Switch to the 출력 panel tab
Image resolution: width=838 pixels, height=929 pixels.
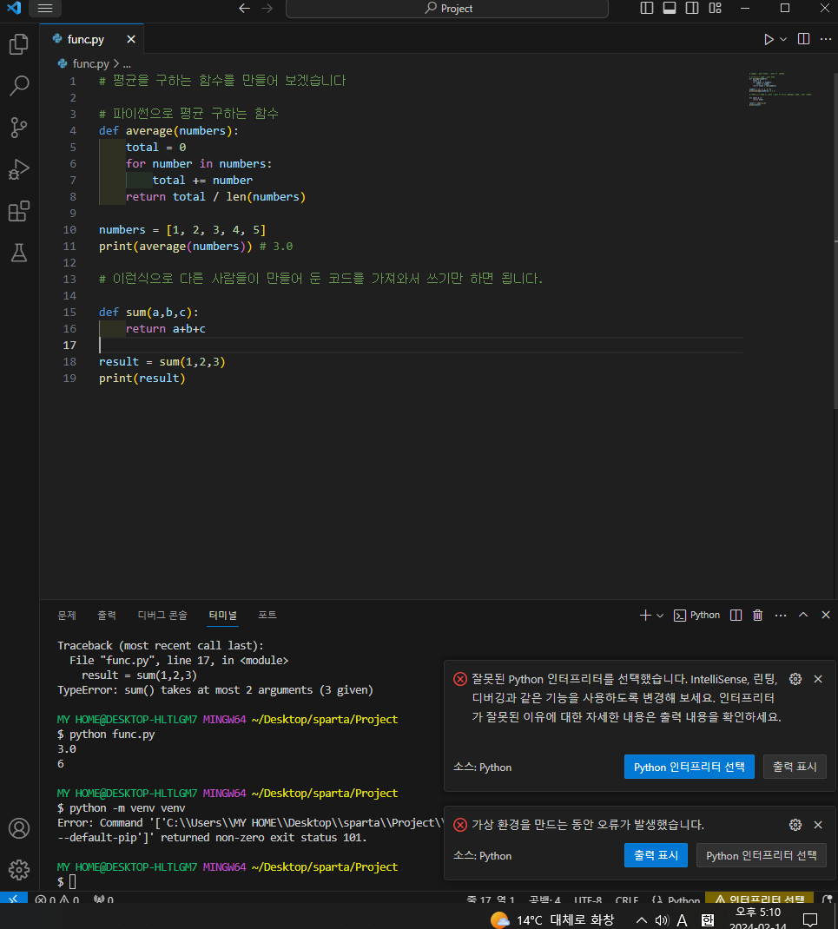click(107, 615)
